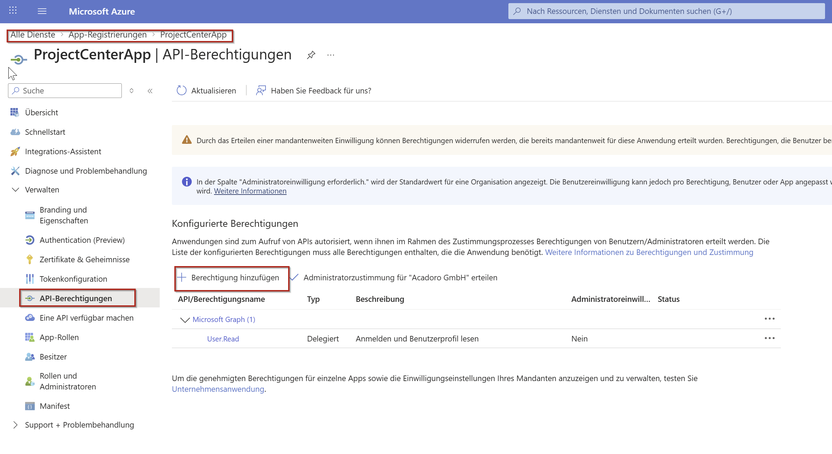Viewport: 832px width, 454px height.
Task: Click the User.Read permission link
Action: tap(223, 339)
